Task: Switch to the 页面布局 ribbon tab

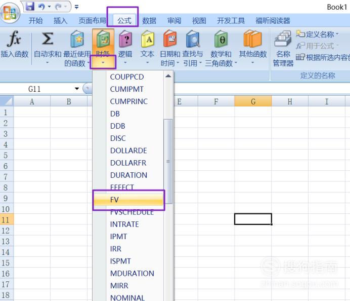Action: coord(93,21)
